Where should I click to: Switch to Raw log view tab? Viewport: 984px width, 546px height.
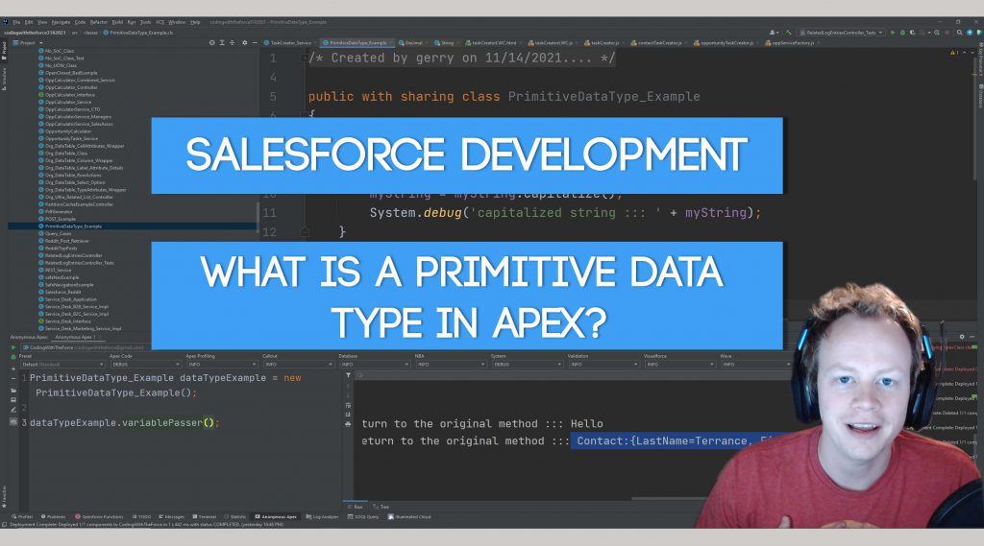tap(356, 507)
